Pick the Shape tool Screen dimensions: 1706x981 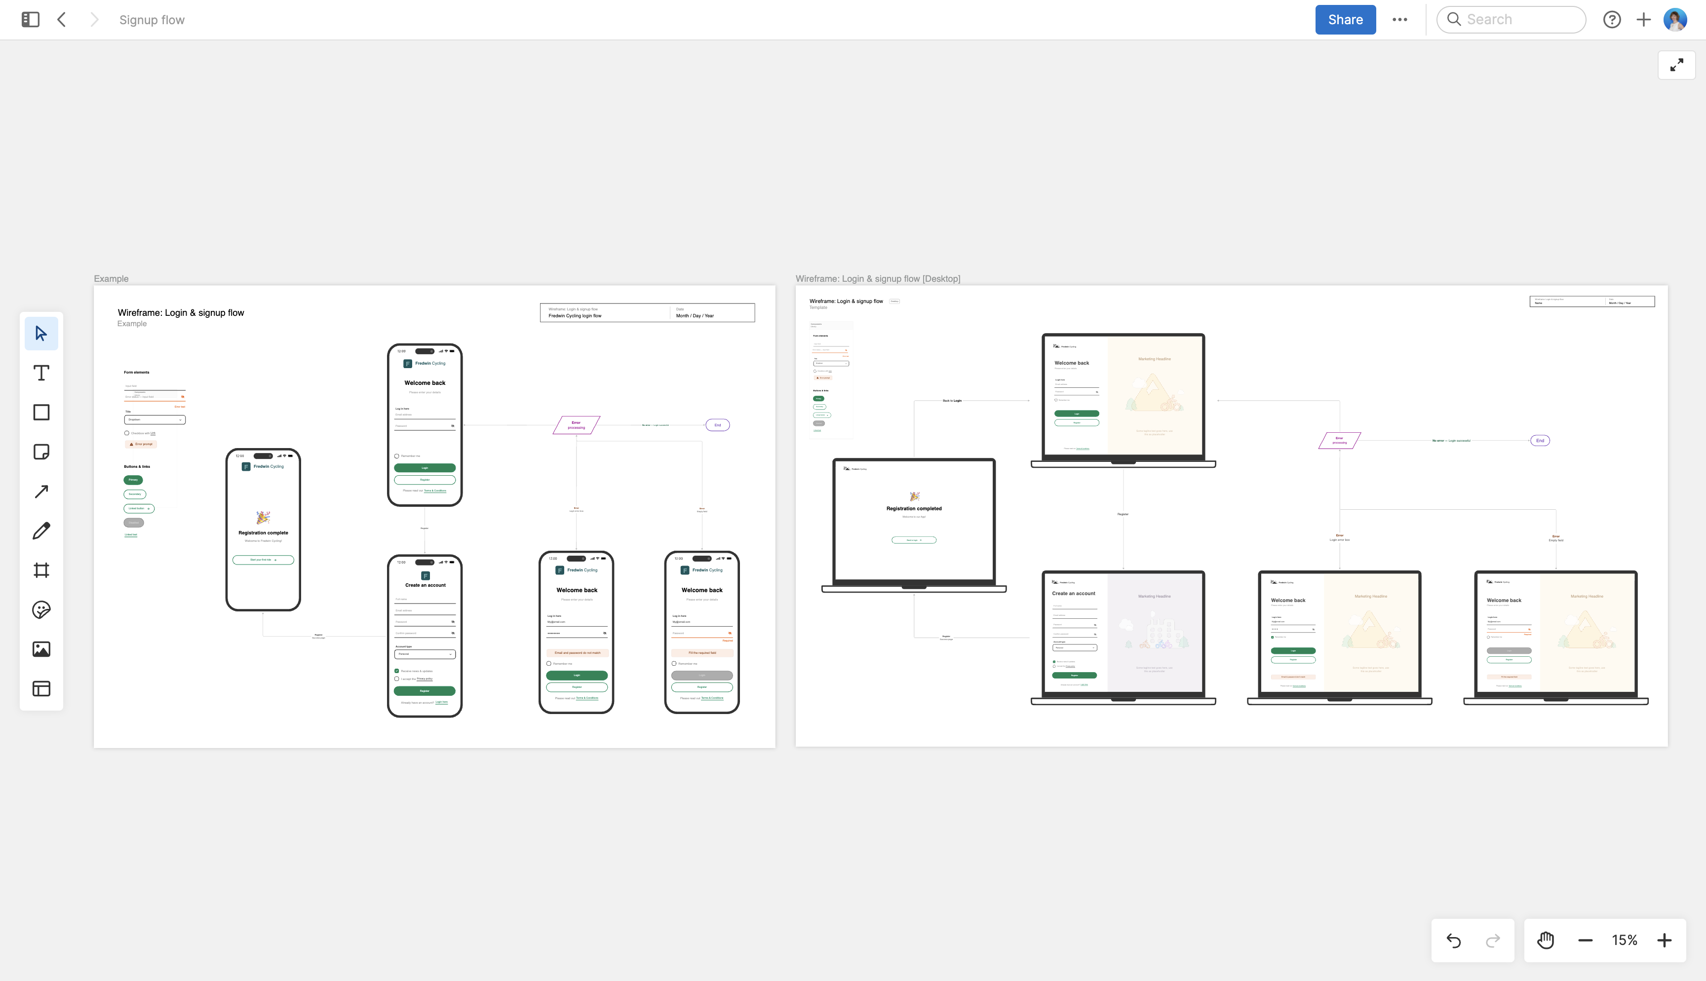pos(41,412)
